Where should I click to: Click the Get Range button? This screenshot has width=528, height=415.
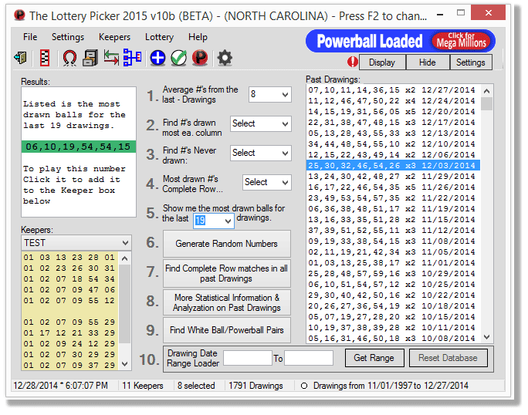pyautogui.click(x=374, y=358)
